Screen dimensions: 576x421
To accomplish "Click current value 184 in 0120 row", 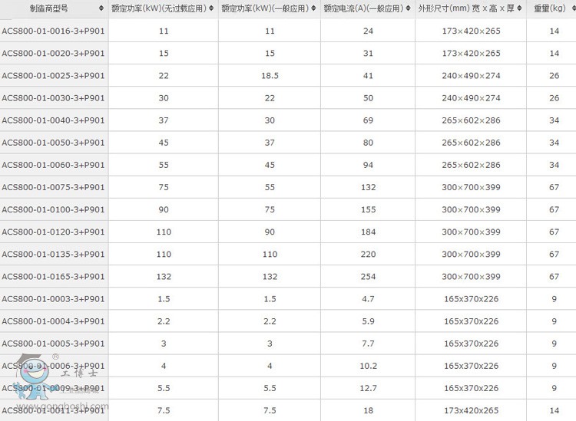I will [368, 232].
